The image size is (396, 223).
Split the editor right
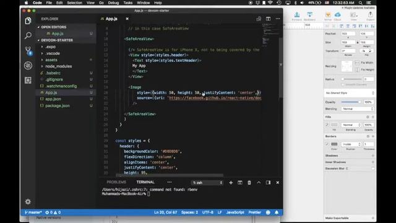tap(268, 19)
